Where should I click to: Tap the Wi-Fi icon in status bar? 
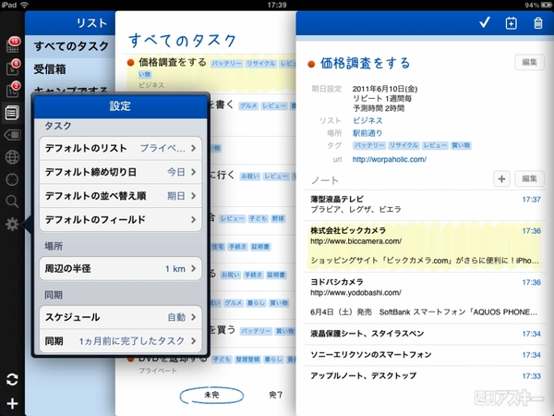(x=24, y=5)
